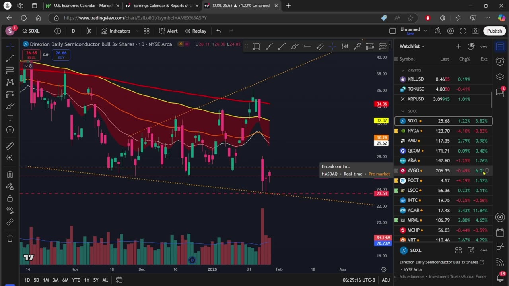509x286 pixels.
Task: Set chart range to 1M
Action: coord(46,280)
